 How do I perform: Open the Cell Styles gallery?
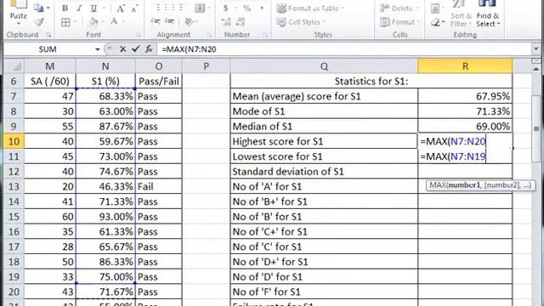pyautogui.click(x=302, y=22)
